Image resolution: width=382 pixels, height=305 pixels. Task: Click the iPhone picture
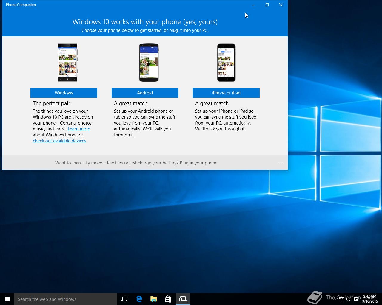(x=226, y=63)
